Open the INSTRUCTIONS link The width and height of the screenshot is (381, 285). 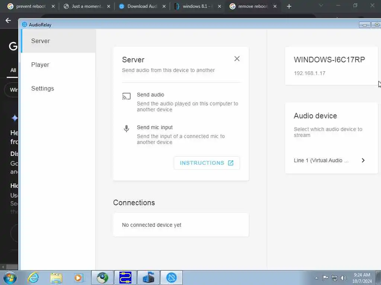(x=207, y=163)
